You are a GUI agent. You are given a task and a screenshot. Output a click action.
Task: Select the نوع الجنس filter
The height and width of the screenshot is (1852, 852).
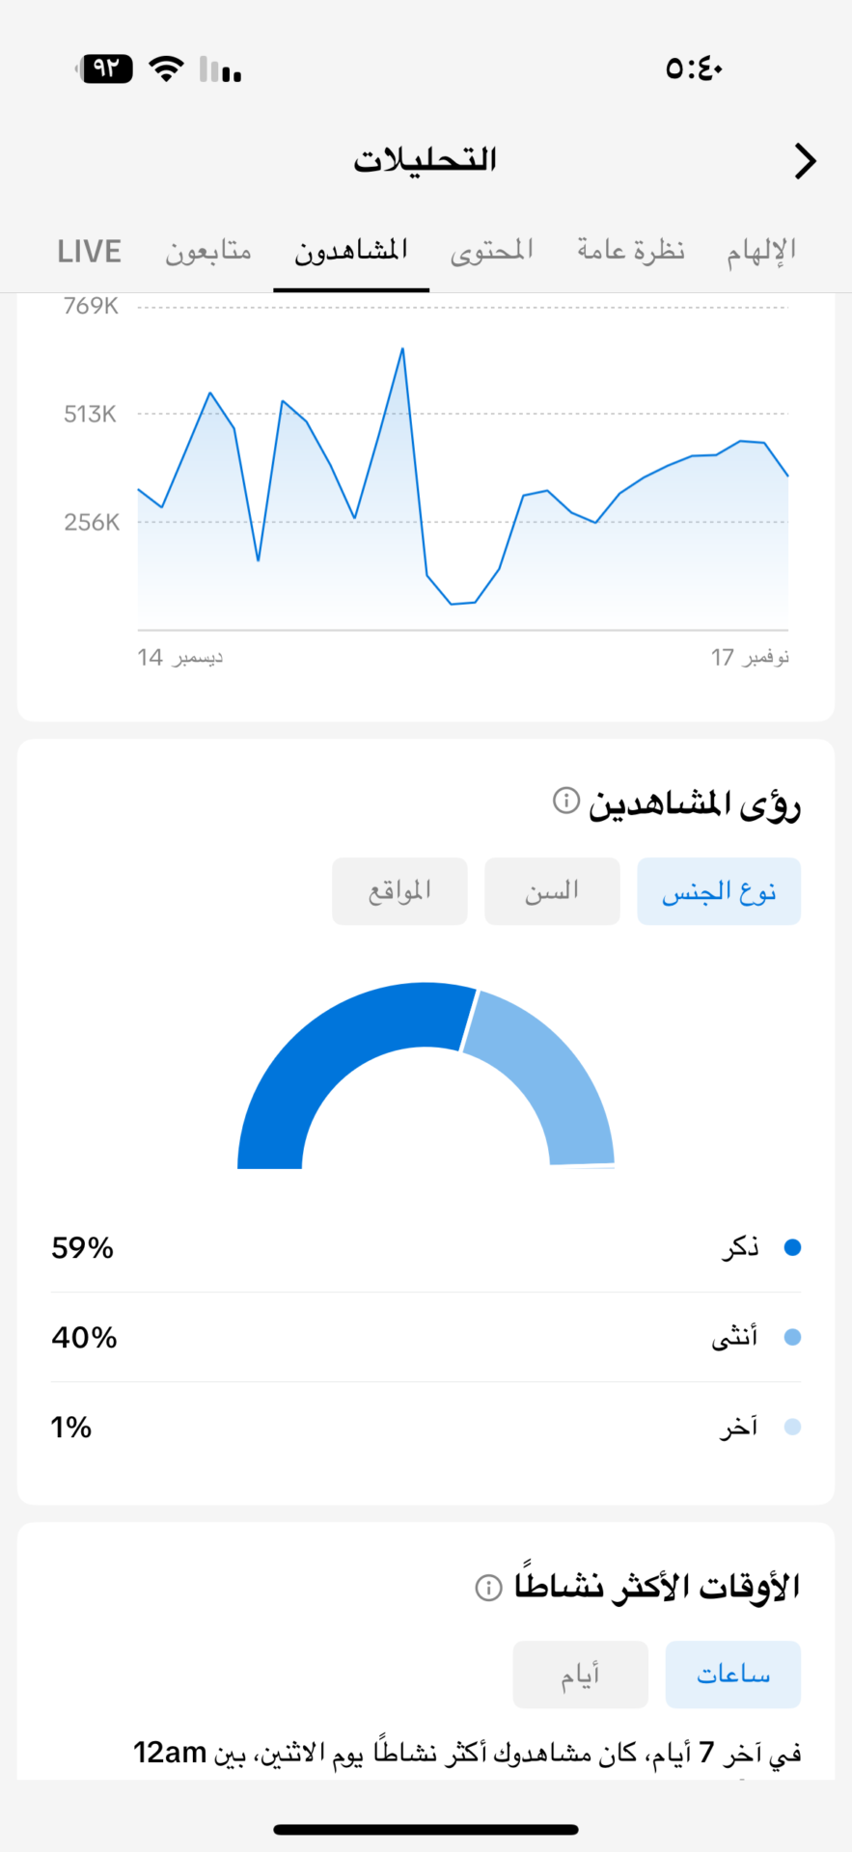[719, 891]
